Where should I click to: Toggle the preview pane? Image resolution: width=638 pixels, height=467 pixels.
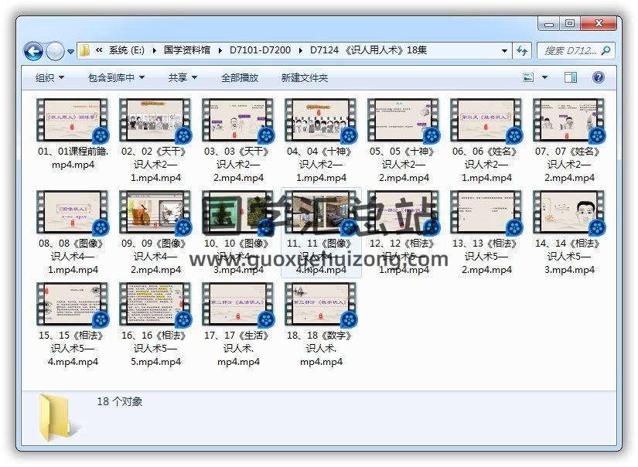pos(571,77)
